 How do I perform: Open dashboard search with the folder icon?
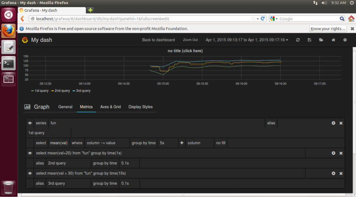click(321, 40)
